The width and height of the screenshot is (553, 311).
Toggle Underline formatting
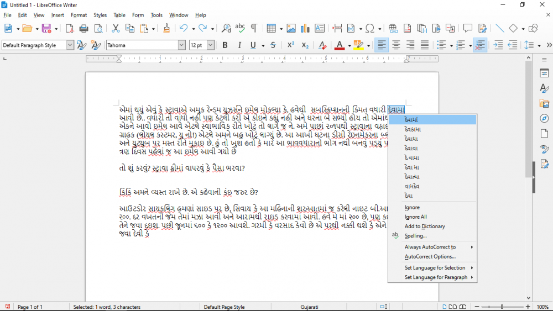(x=253, y=45)
